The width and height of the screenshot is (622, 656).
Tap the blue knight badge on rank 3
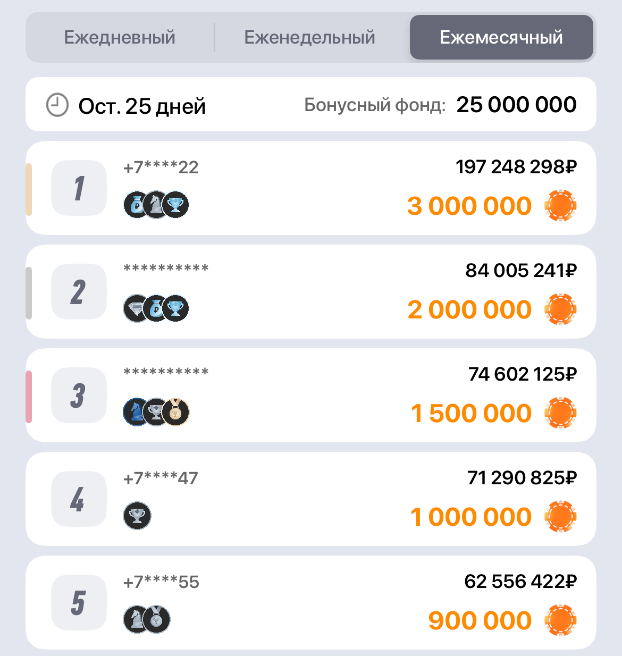(x=136, y=412)
